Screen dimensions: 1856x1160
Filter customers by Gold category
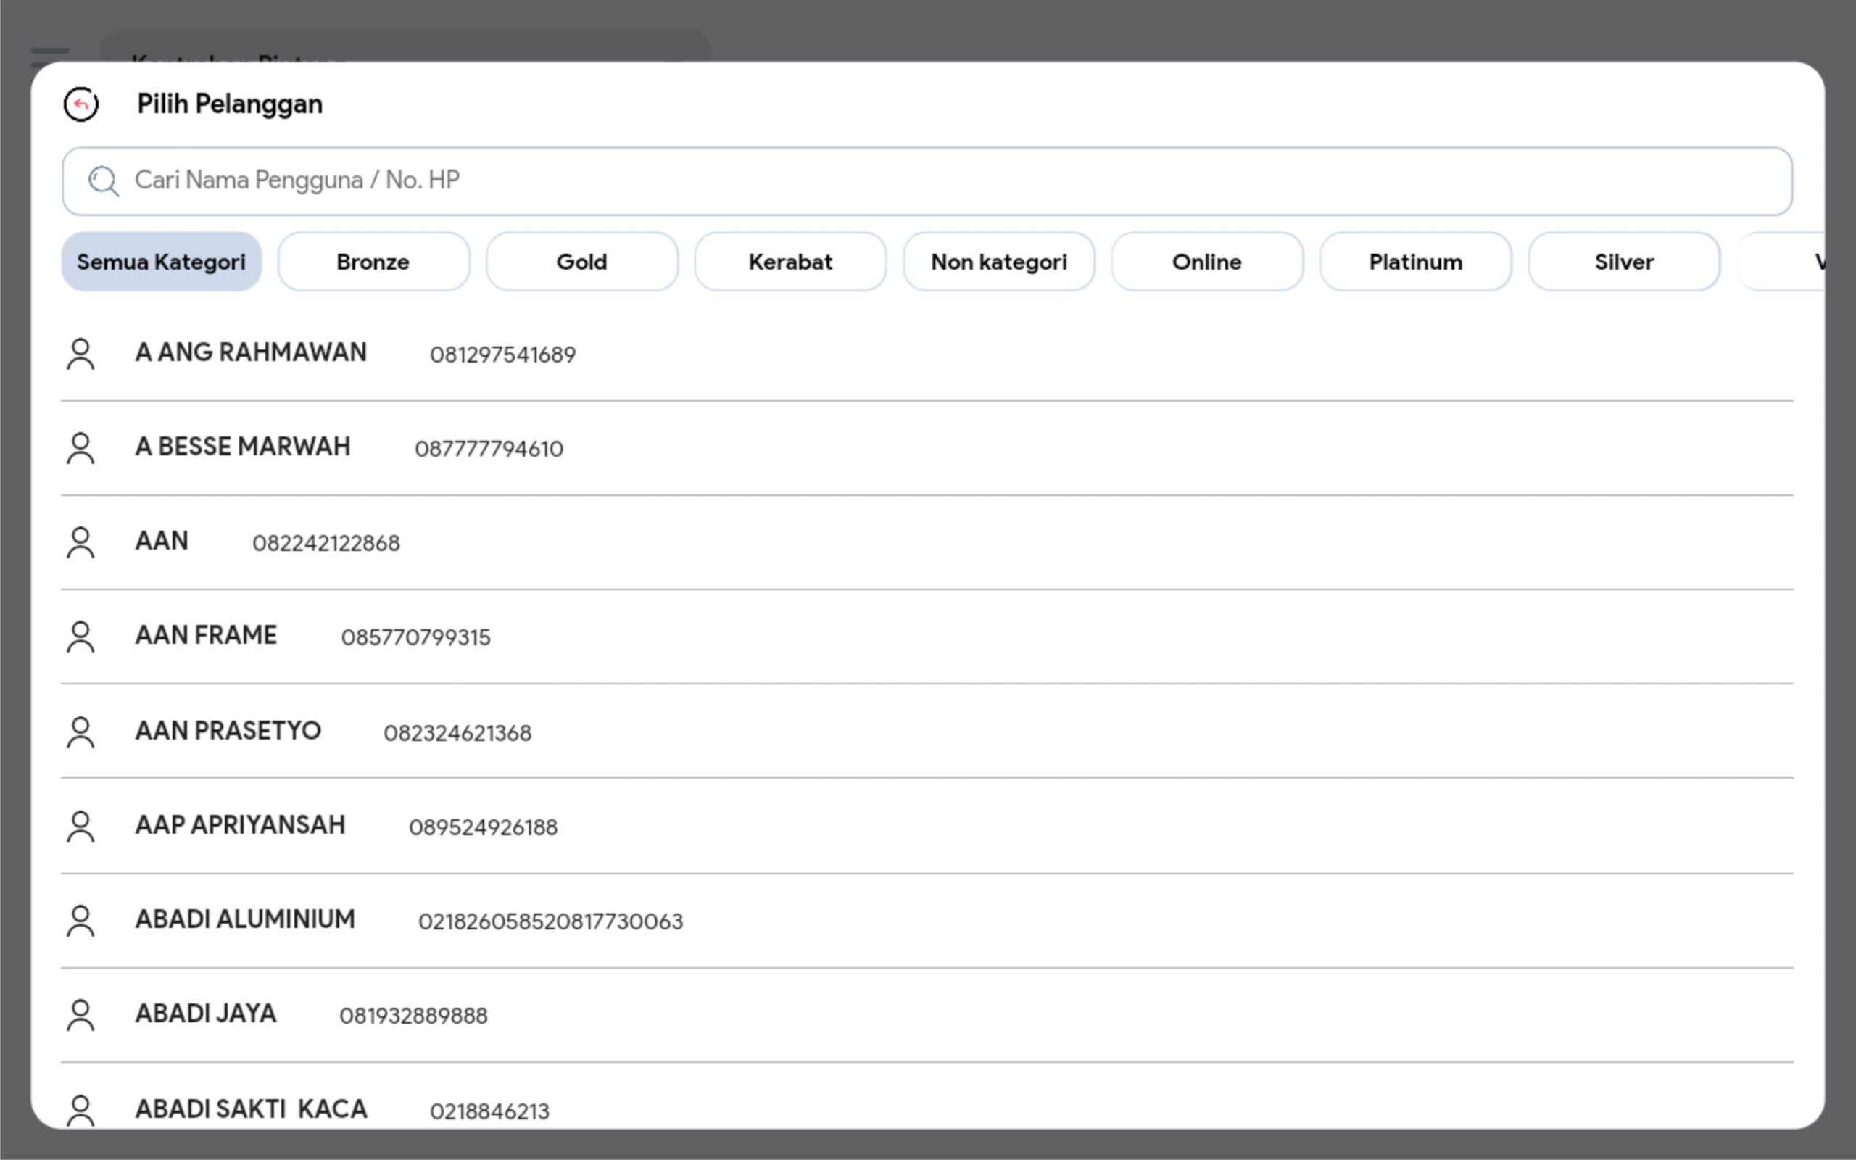(581, 262)
